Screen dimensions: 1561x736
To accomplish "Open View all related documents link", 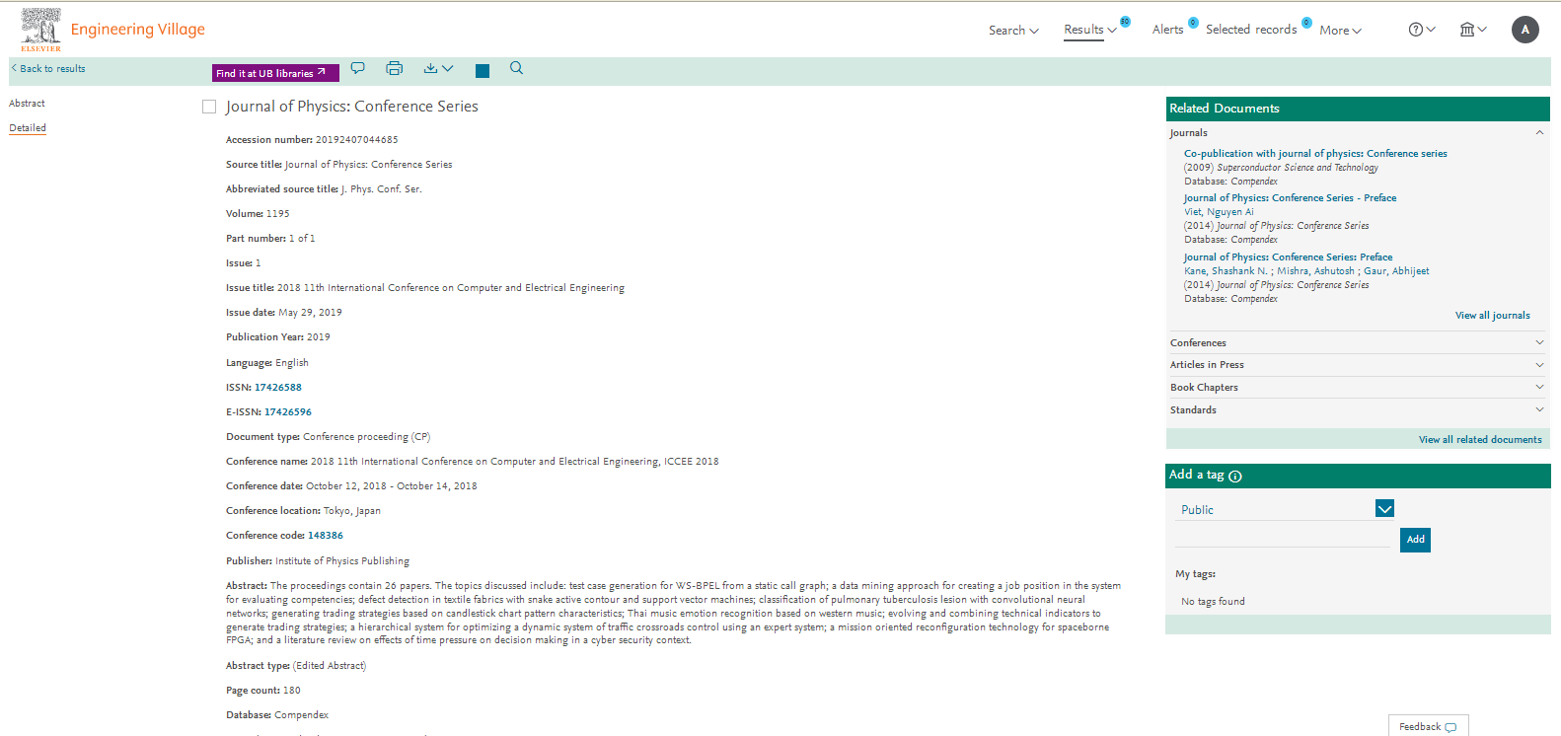I will [1480, 440].
